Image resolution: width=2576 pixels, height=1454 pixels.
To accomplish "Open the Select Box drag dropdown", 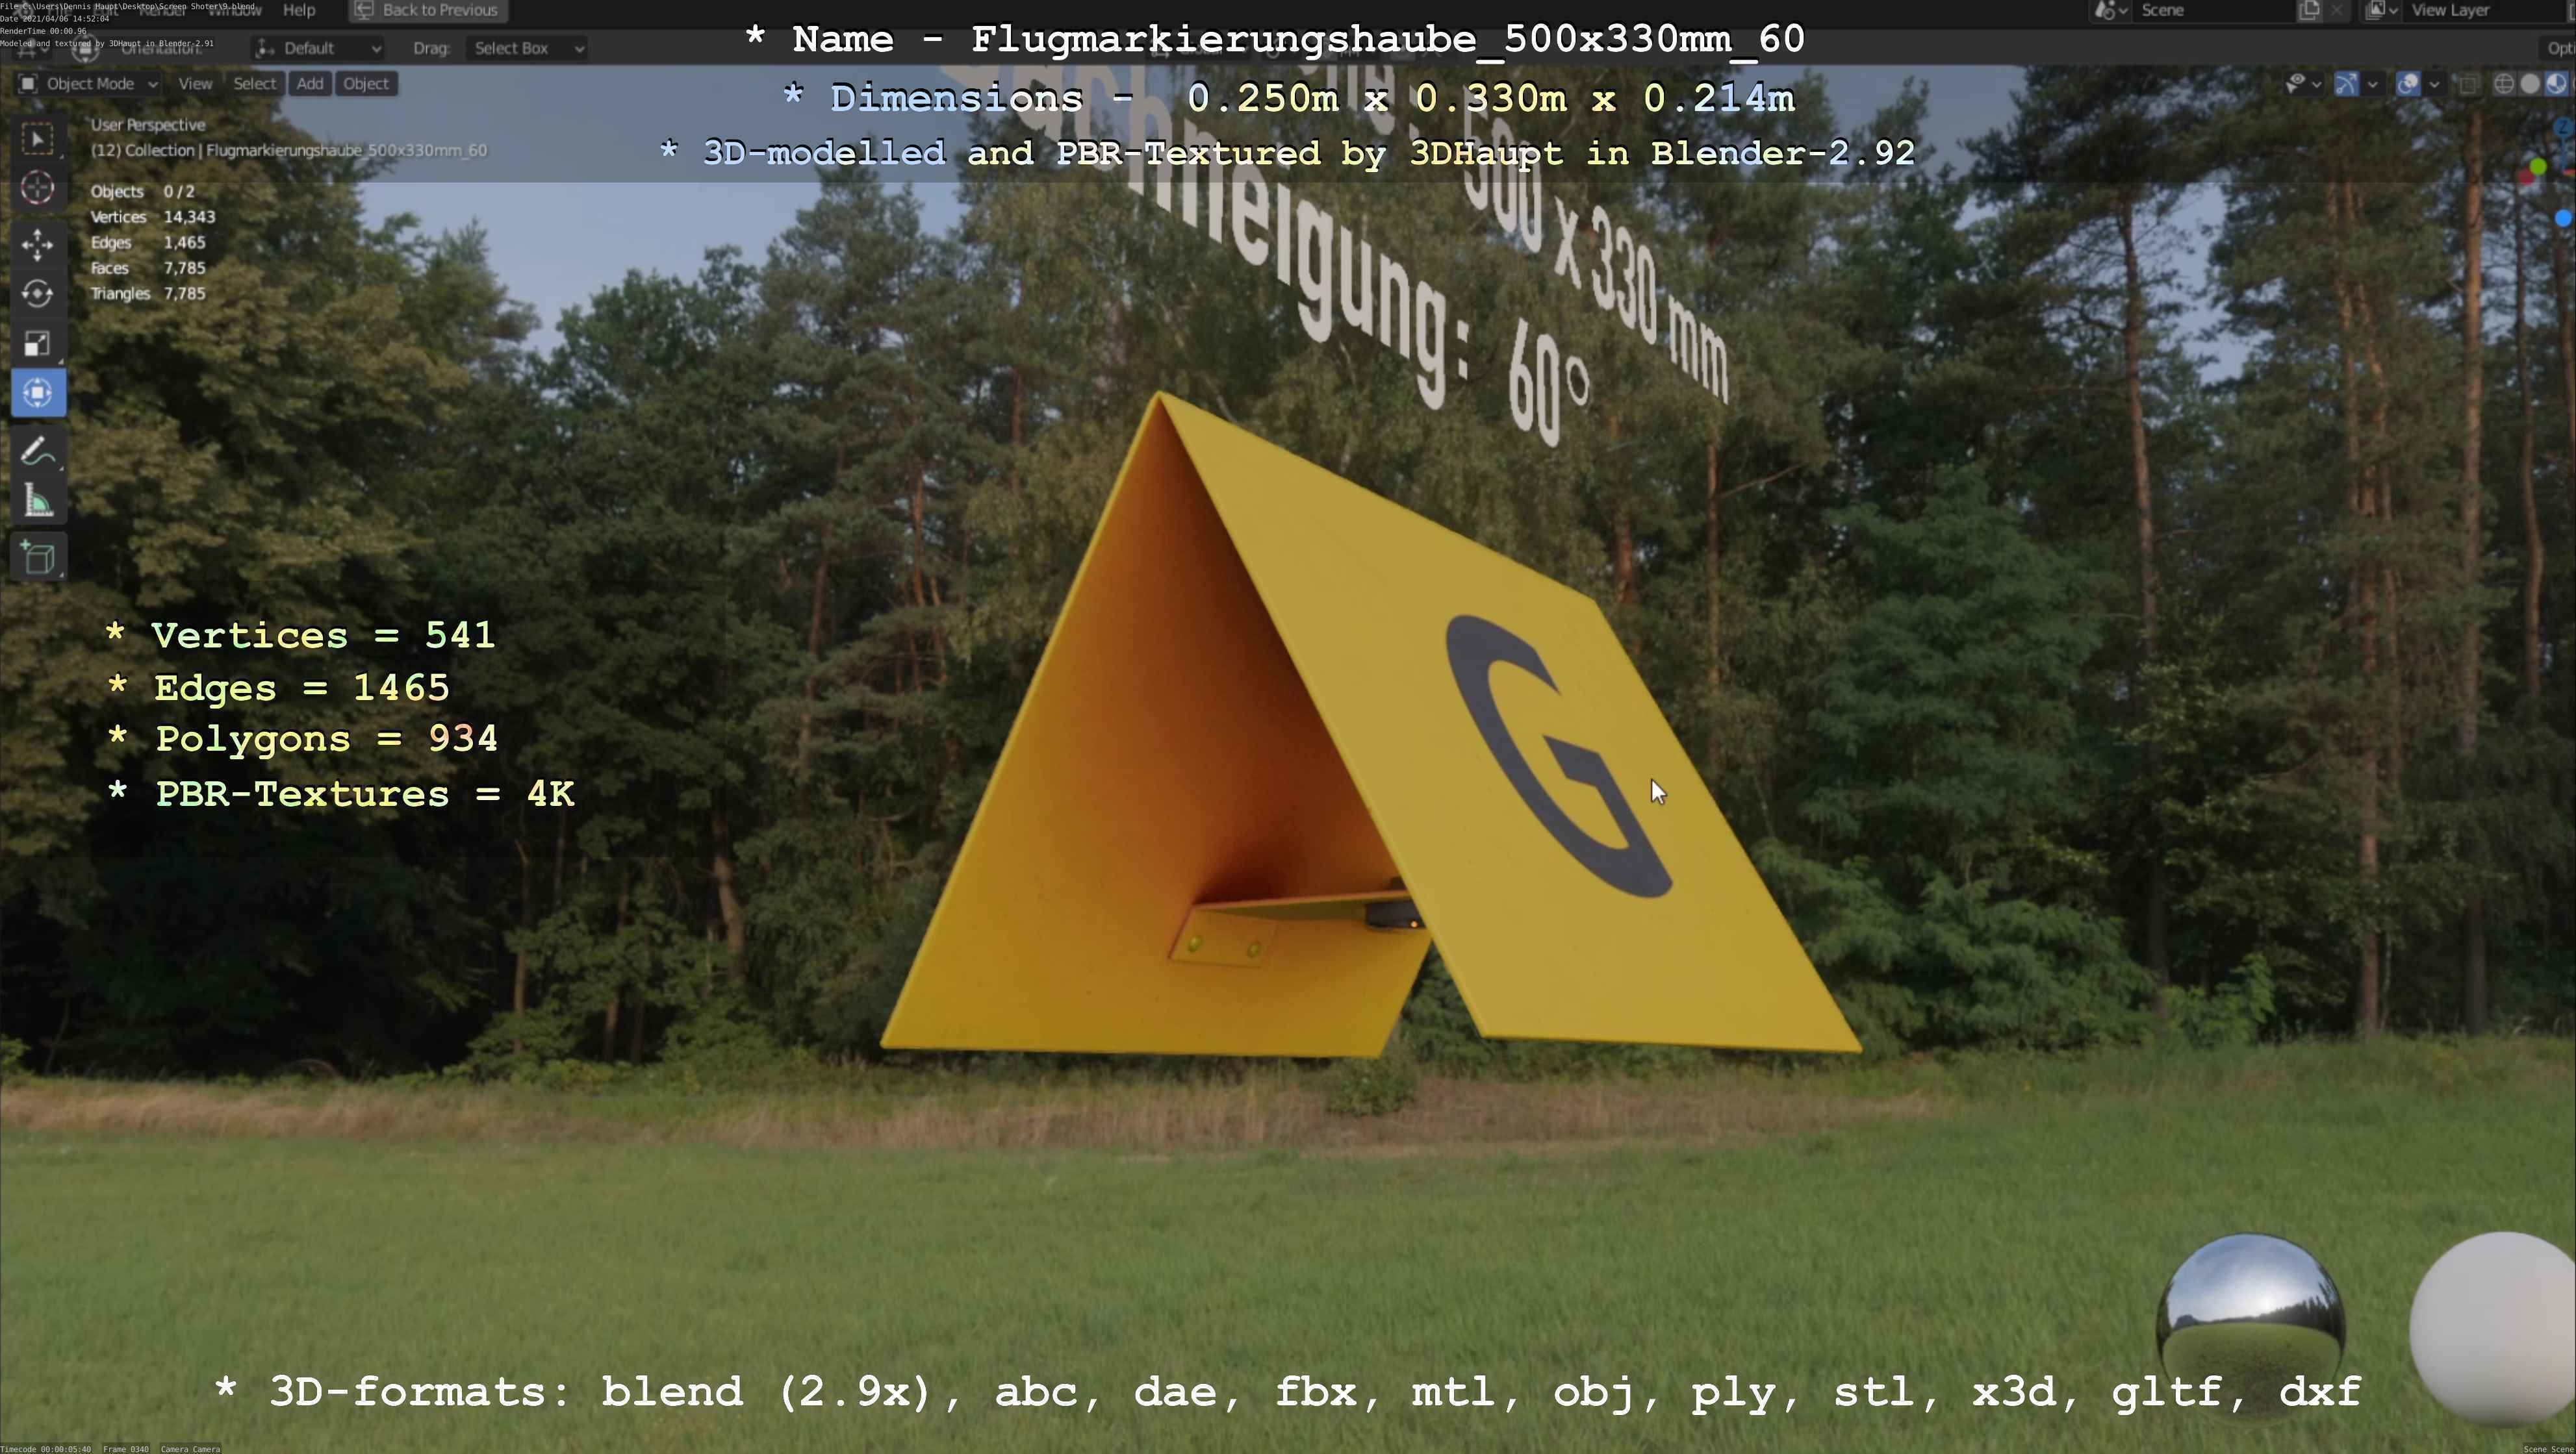I will pos(526,48).
